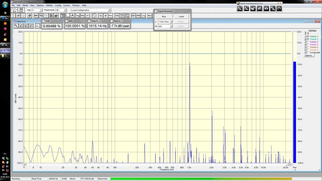Uncheck the Overlay 1 checkbox
322x181 pixels.
coord(308,37)
